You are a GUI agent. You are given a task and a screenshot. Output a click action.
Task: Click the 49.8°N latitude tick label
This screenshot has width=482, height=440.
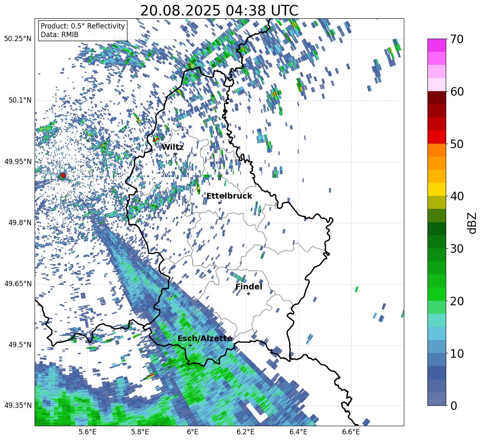20,223
